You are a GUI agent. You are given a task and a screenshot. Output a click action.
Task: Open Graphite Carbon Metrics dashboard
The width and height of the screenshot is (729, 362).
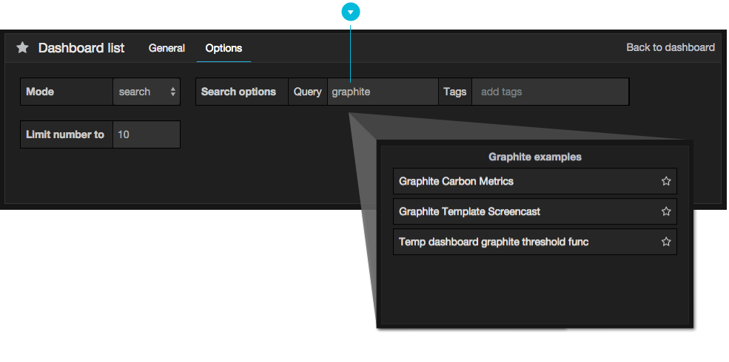pyautogui.click(x=456, y=181)
